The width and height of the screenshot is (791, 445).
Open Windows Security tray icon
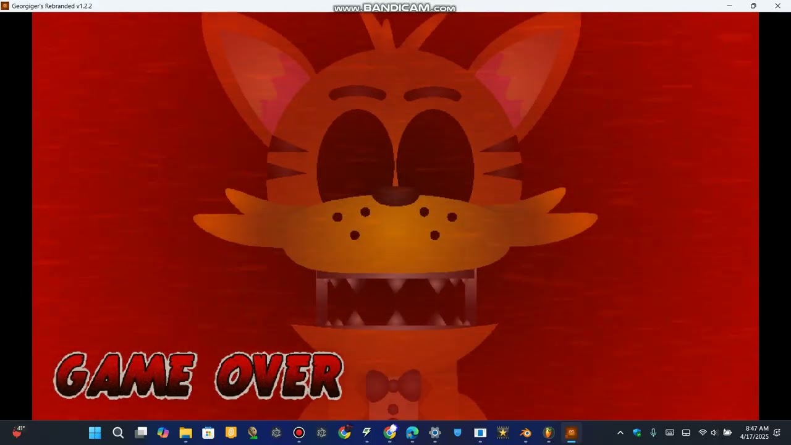(x=637, y=433)
